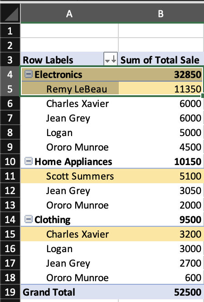Collapse the Clothing group
The image size is (204, 302).
tap(29, 219)
